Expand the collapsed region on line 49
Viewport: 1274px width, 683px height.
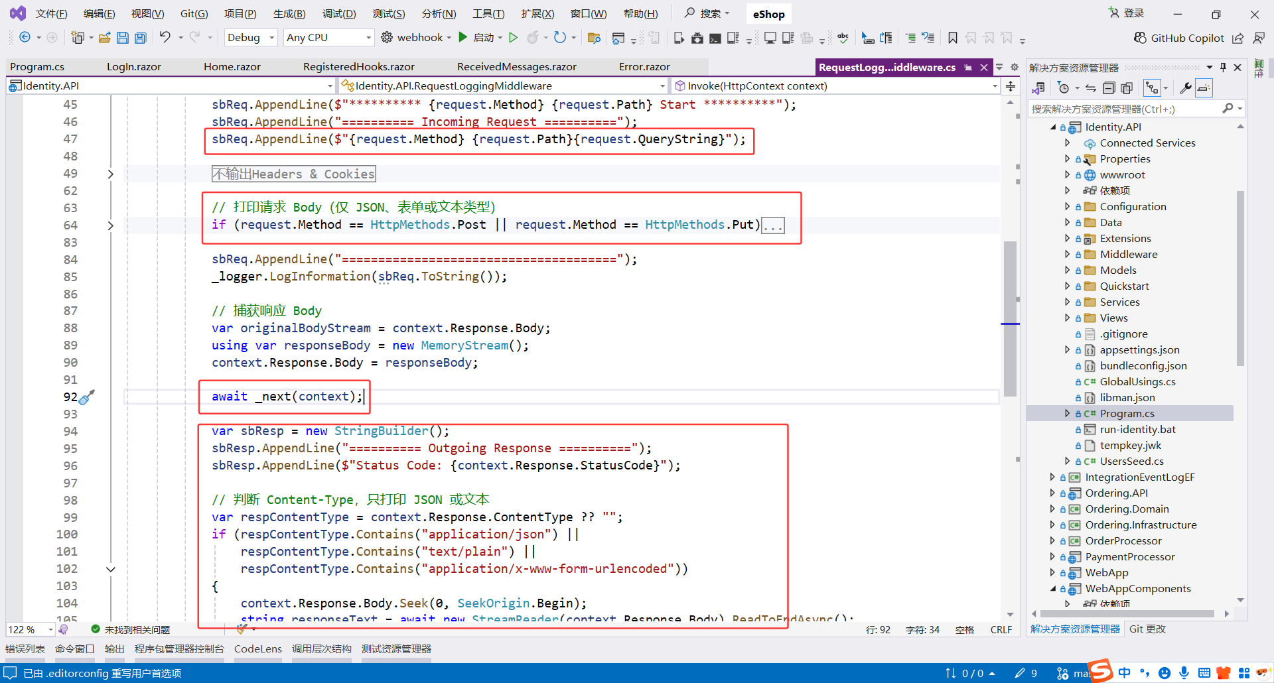coord(111,174)
